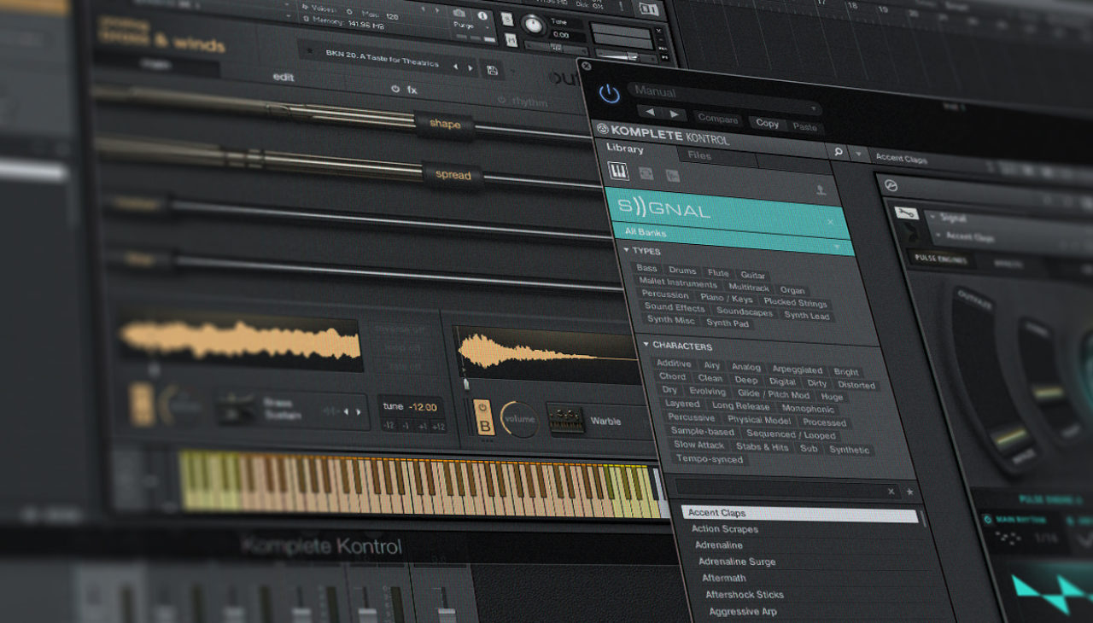Switch to the Files tab
Image resolution: width=1093 pixels, height=623 pixels.
tap(698, 155)
